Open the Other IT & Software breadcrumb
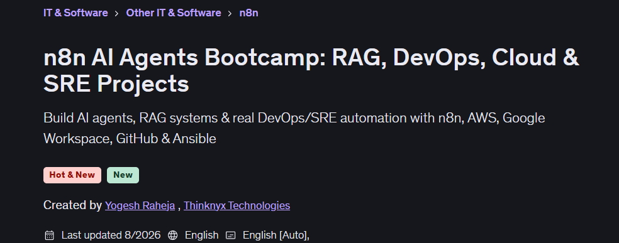 (173, 13)
